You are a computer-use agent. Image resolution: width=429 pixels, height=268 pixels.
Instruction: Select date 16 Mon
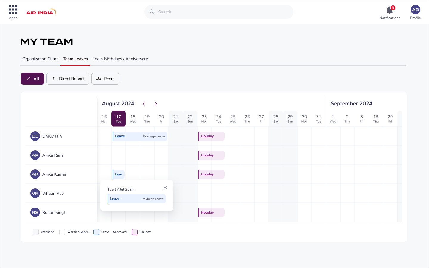(x=104, y=119)
